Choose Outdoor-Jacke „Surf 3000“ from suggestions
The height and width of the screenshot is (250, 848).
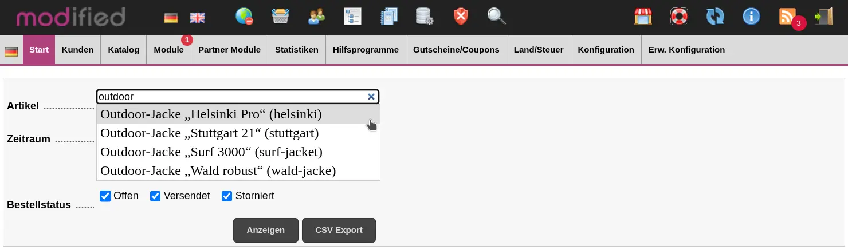[211, 152]
